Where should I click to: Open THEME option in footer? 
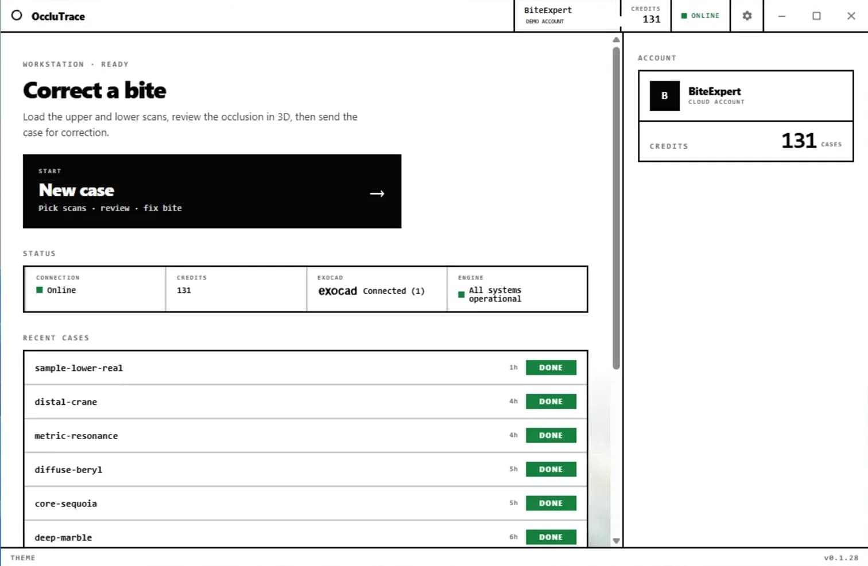point(23,558)
